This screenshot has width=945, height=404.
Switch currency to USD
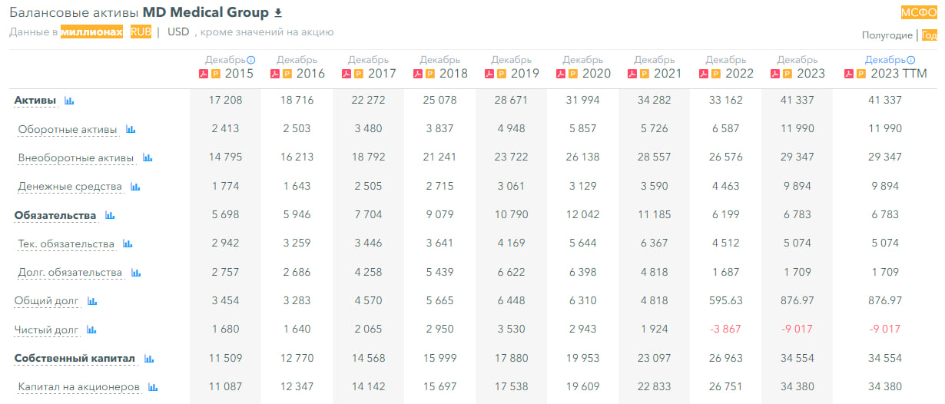tap(178, 31)
